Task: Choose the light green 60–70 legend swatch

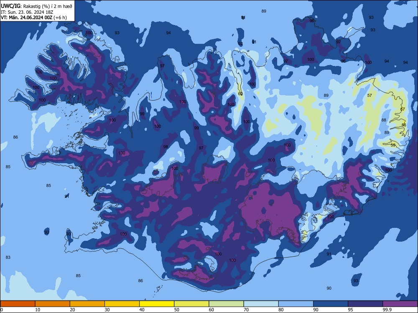Action: (x=226, y=304)
